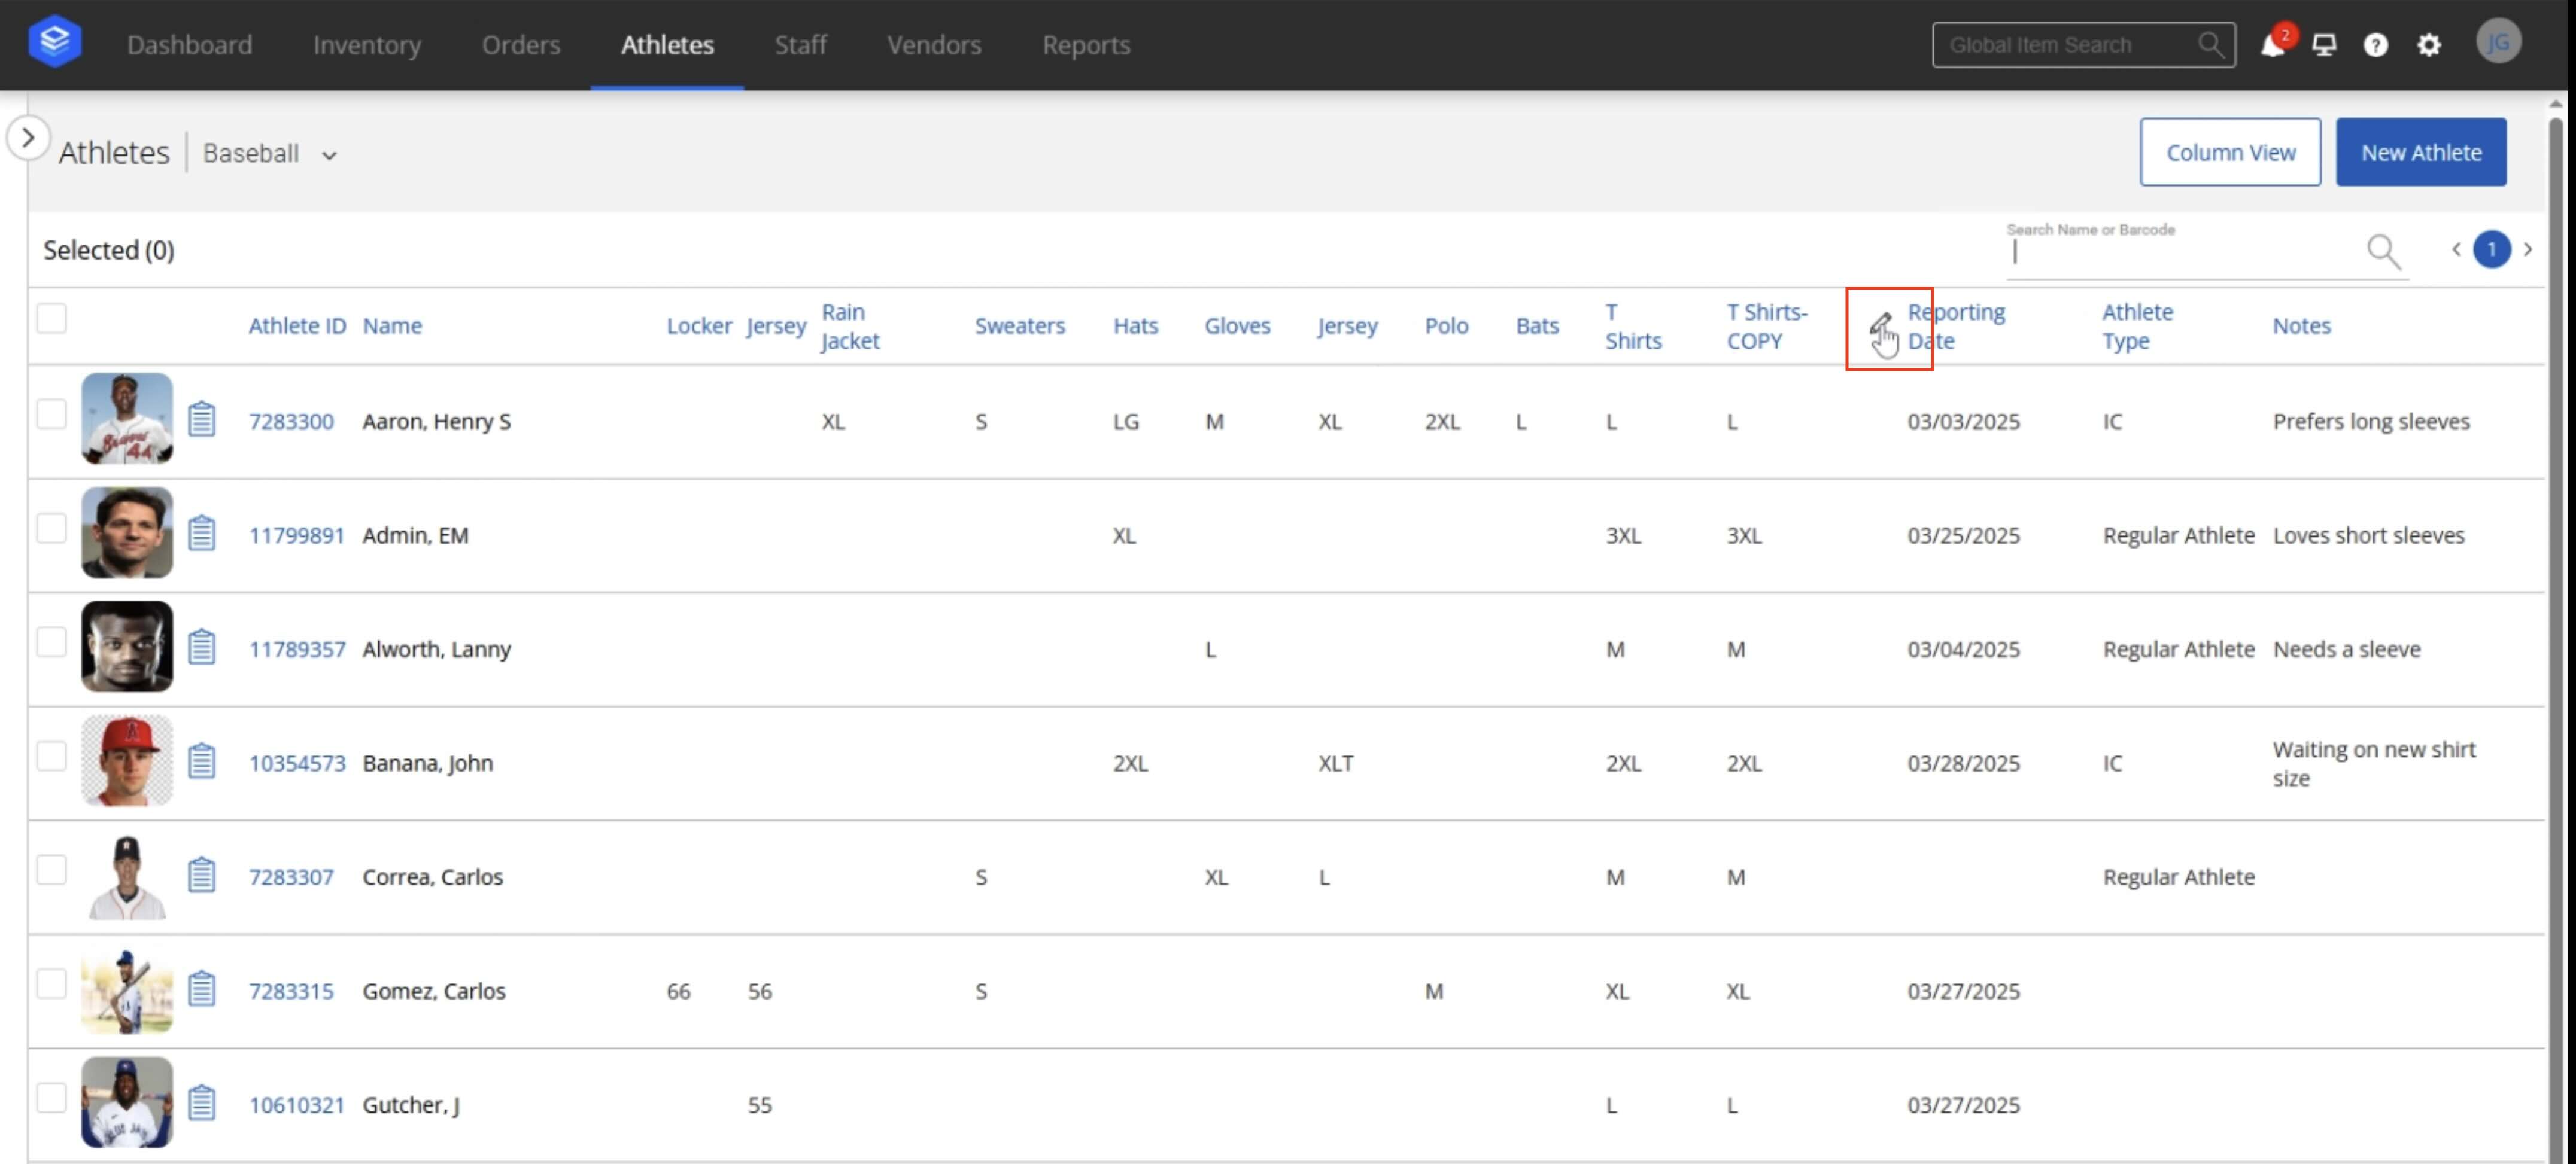The width and height of the screenshot is (2576, 1164).
Task: Click the display/monitor icon in top bar
Action: pyautogui.click(x=2325, y=45)
